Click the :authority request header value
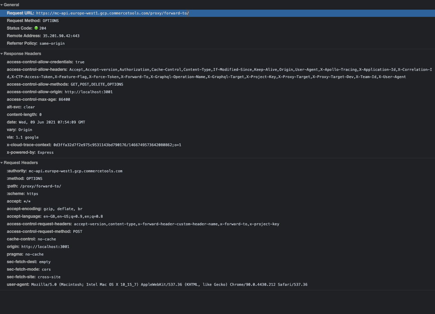435x314 pixels. click(75, 171)
